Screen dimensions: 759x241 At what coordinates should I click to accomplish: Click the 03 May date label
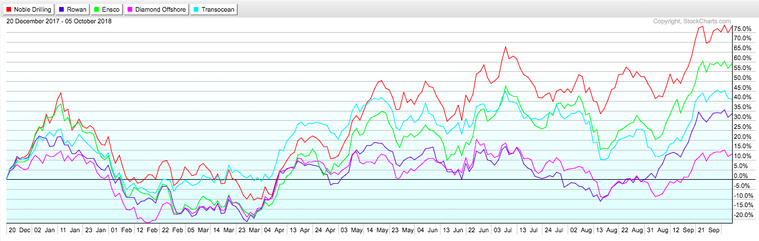click(351, 230)
